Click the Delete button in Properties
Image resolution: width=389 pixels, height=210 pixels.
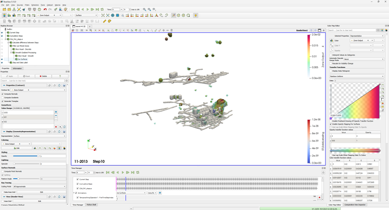43,76
